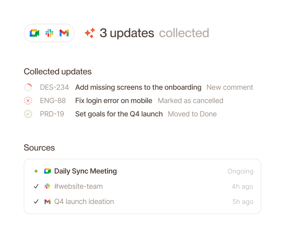Click the Google Meet icon beside Daily Sync Meeting

pyautogui.click(x=47, y=171)
